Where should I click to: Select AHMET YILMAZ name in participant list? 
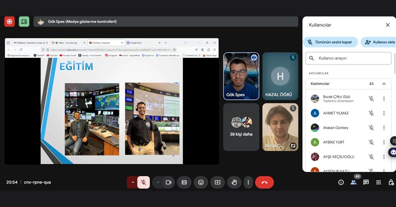[x=336, y=113]
